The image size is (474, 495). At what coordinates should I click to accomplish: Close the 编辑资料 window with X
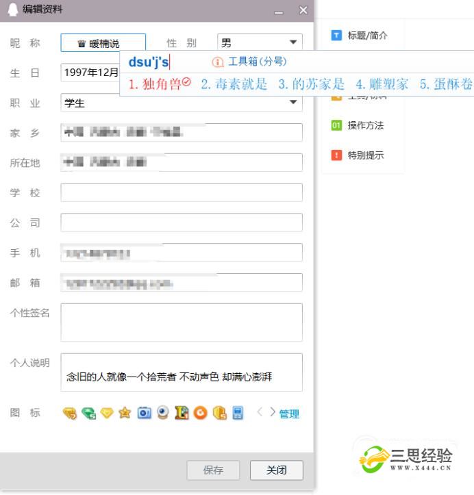coord(303,10)
